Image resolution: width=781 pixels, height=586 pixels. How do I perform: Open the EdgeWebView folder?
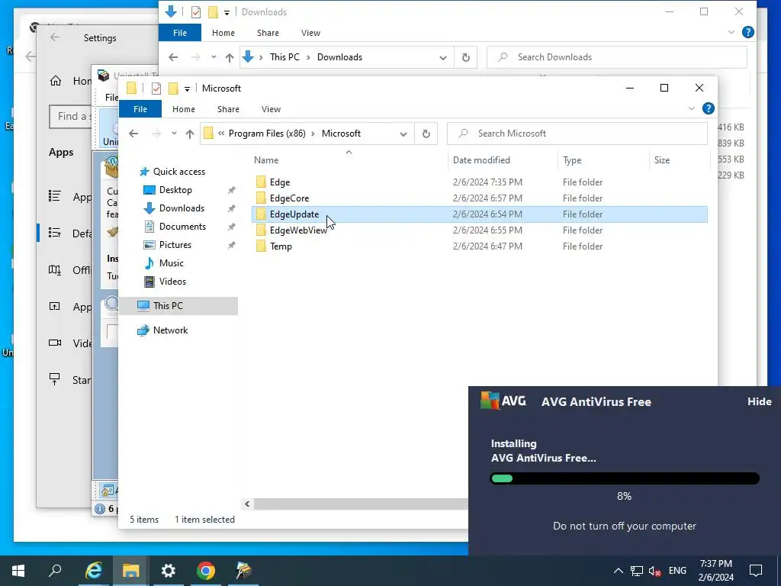(298, 230)
